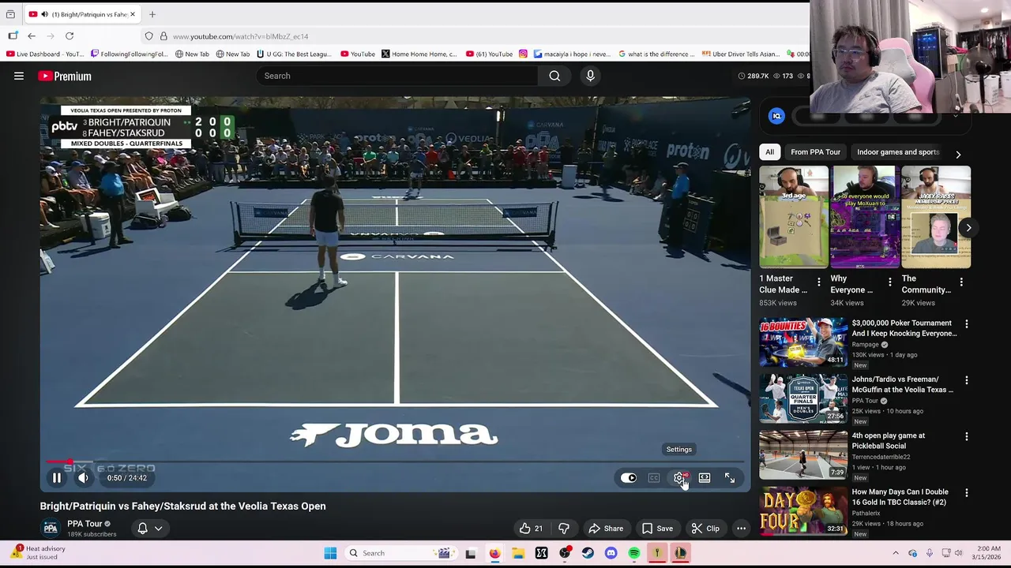Show hidden system tray icons
The width and height of the screenshot is (1011, 568).
[895, 553]
